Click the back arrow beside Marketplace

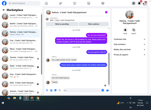pyautogui.click(x=4, y=10)
